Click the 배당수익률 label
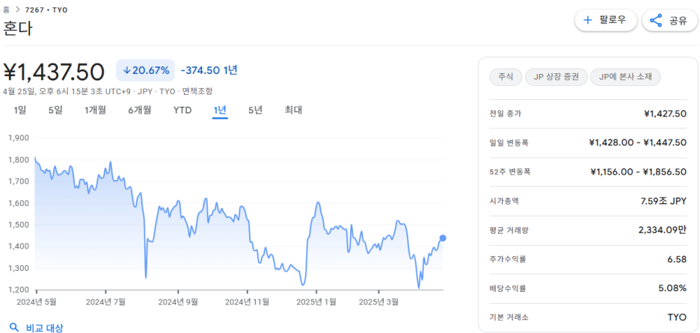Image resolution: width=700 pixels, height=333 pixels. (508, 288)
